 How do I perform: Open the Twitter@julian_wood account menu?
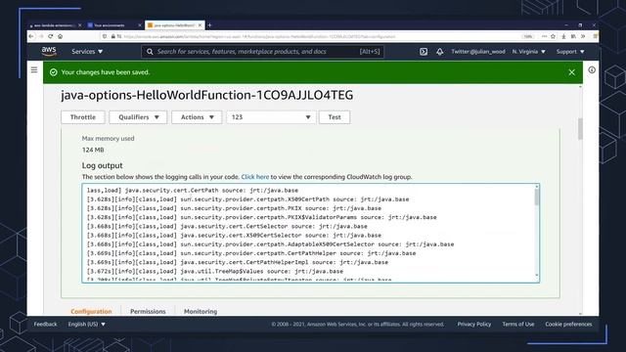pyautogui.click(x=478, y=52)
